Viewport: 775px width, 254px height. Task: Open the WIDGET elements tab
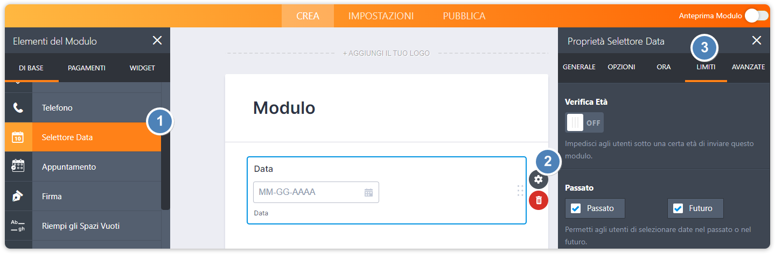point(142,68)
